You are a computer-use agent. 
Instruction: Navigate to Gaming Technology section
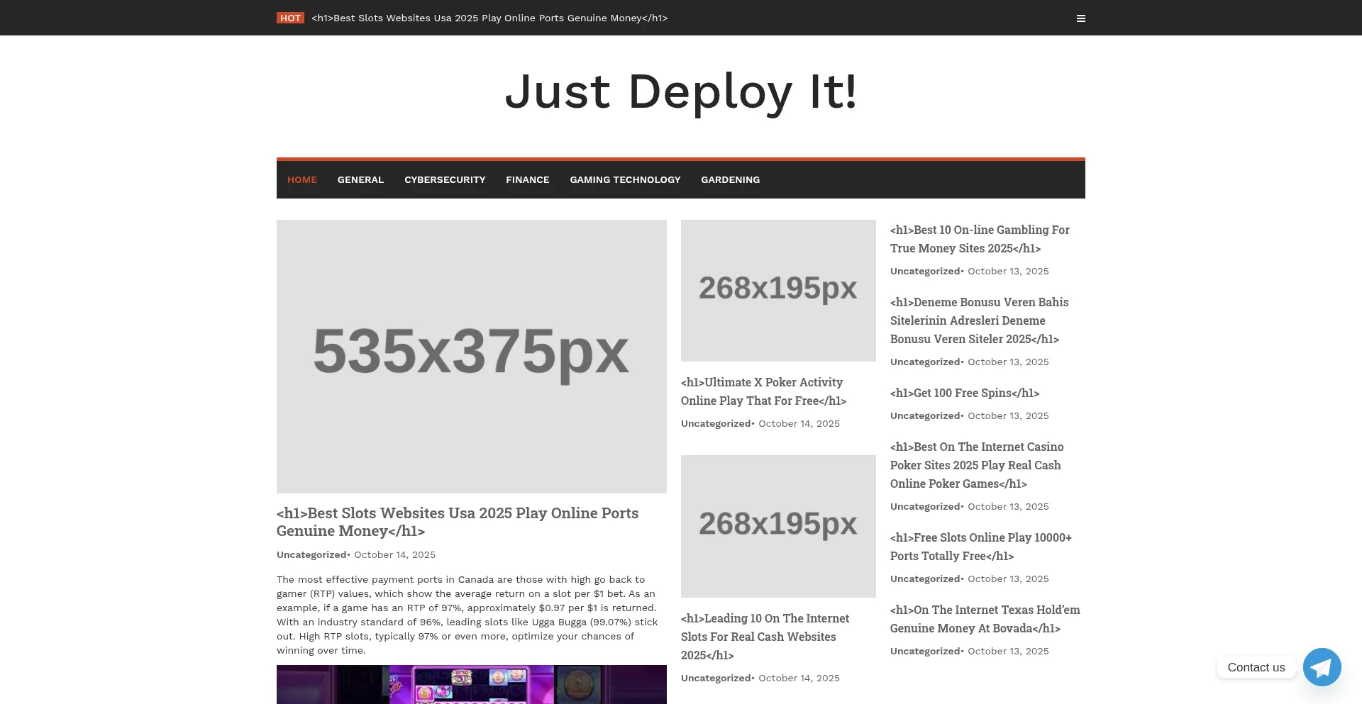pyautogui.click(x=625, y=180)
